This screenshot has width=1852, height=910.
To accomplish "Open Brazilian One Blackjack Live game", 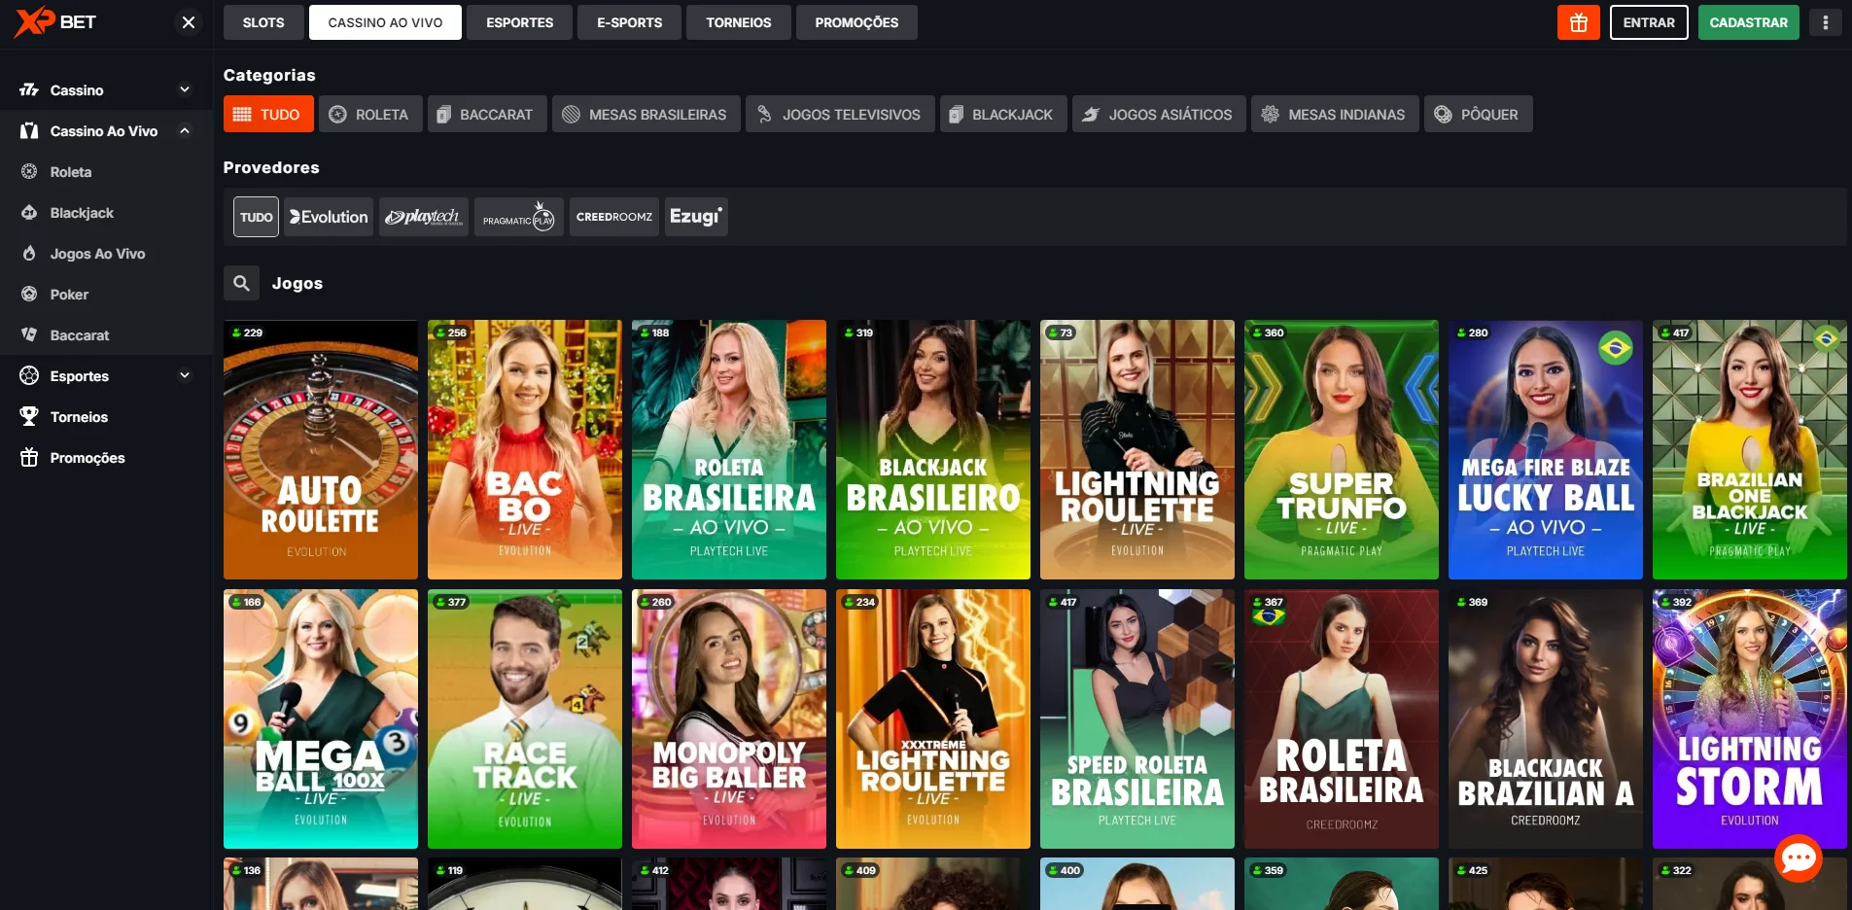I will coord(1750,449).
